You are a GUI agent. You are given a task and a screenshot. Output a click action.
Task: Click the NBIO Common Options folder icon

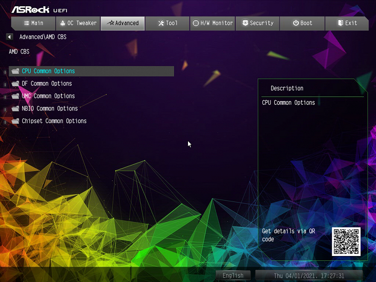pyautogui.click(x=15, y=108)
